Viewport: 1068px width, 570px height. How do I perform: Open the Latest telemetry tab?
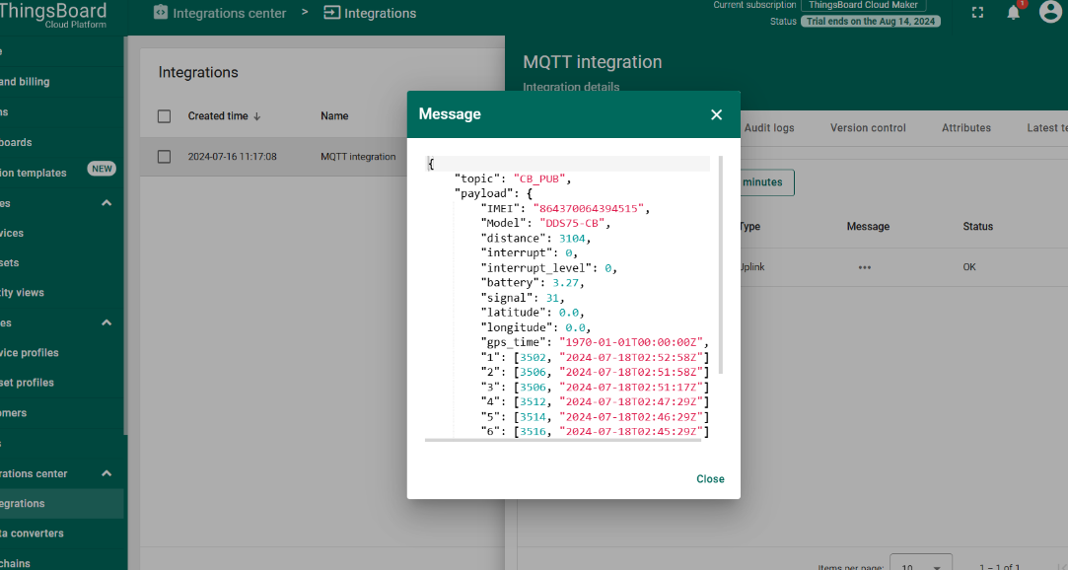click(1046, 128)
